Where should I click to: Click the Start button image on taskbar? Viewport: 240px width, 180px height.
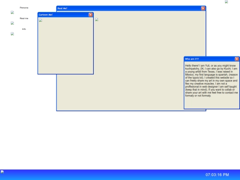coord(2,172)
